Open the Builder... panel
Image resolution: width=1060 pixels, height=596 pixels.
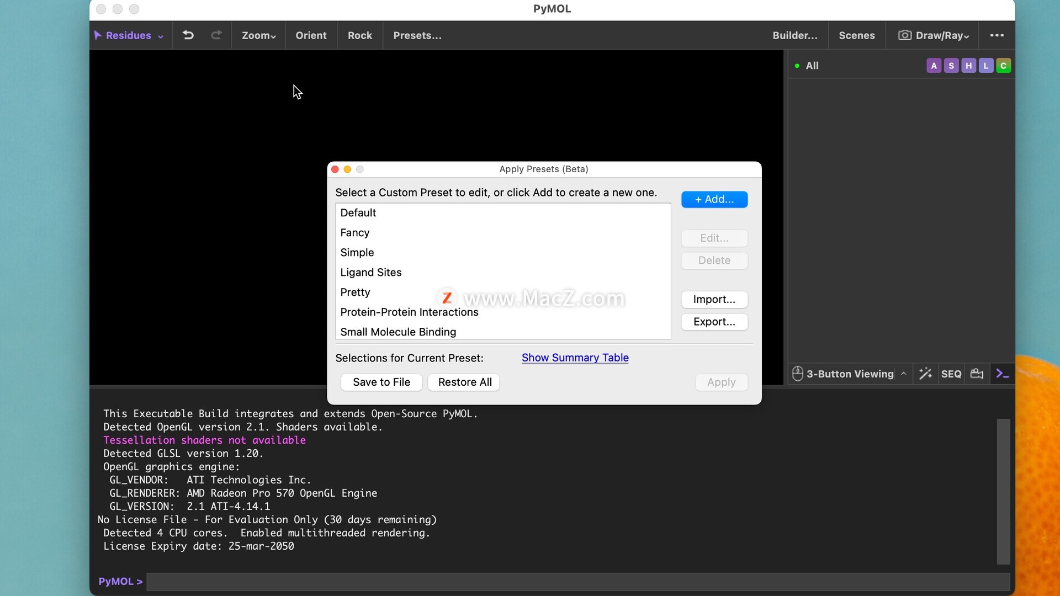795,35
